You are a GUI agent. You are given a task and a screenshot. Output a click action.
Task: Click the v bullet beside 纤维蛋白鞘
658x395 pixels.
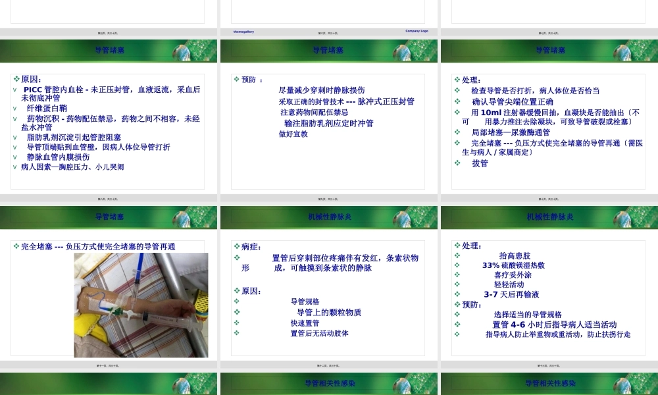(x=15, y=108)
